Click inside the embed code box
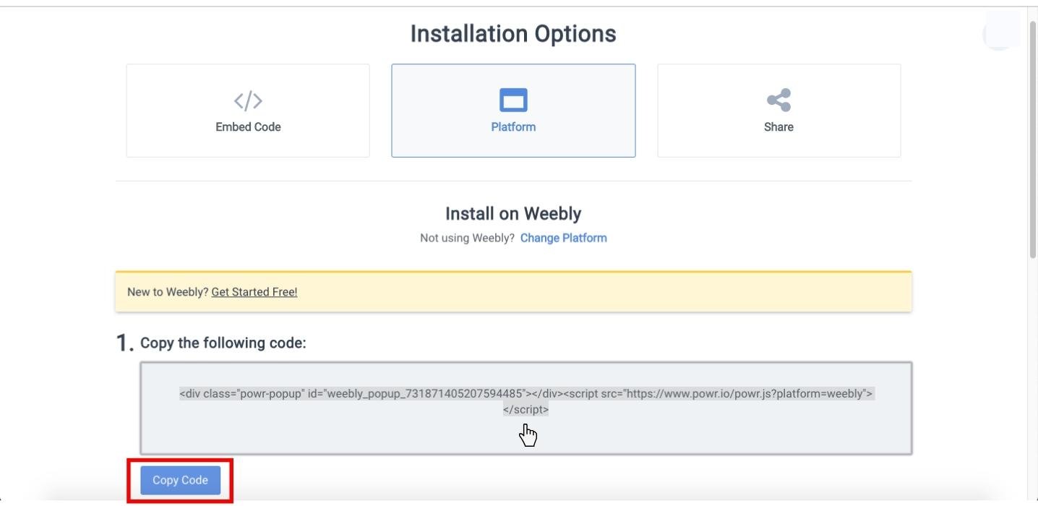This screenshot has height=506, width=1038. [x=526, y=408]
